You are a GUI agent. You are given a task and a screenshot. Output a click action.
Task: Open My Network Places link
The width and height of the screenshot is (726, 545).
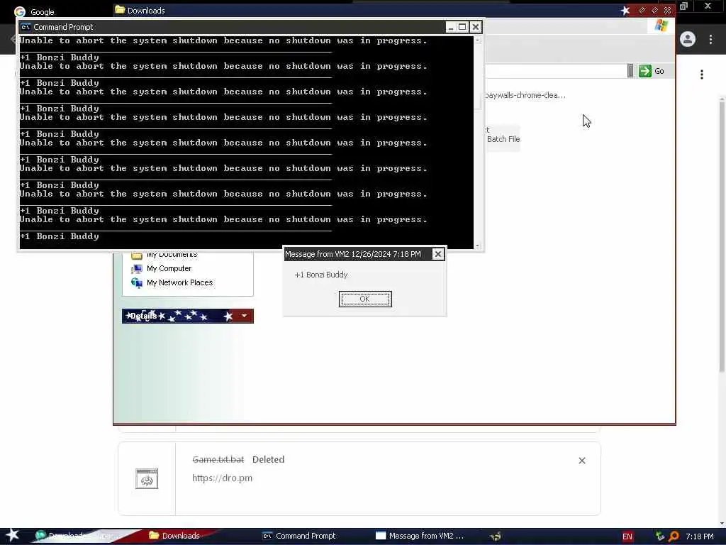(x=179, y=282)
